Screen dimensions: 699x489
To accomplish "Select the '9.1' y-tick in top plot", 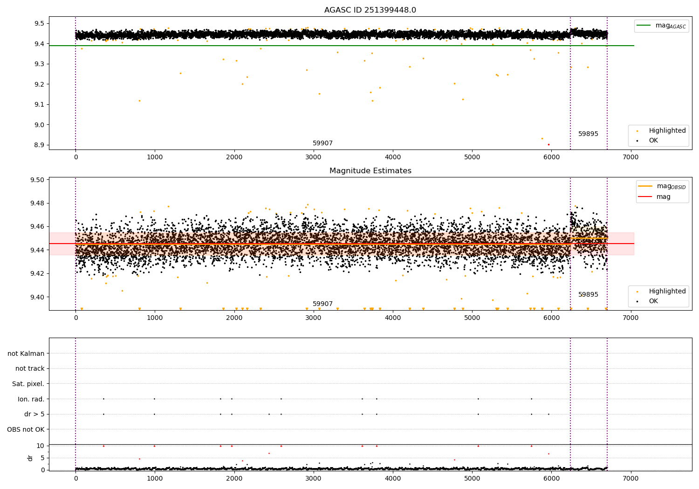I will coord(40,104).
